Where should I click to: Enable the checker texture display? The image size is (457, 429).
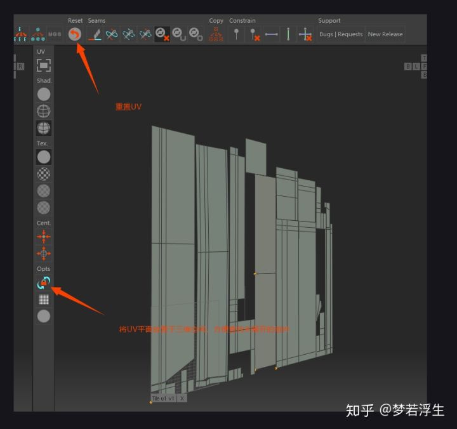pos(43,174)
